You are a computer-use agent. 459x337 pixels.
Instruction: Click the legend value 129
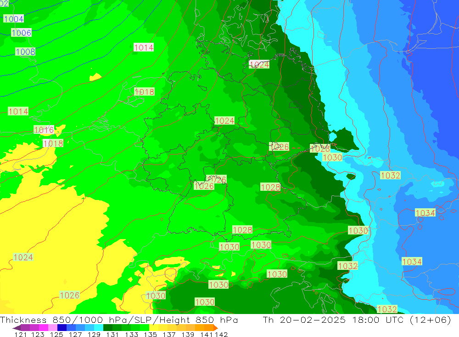pos(94,334)
